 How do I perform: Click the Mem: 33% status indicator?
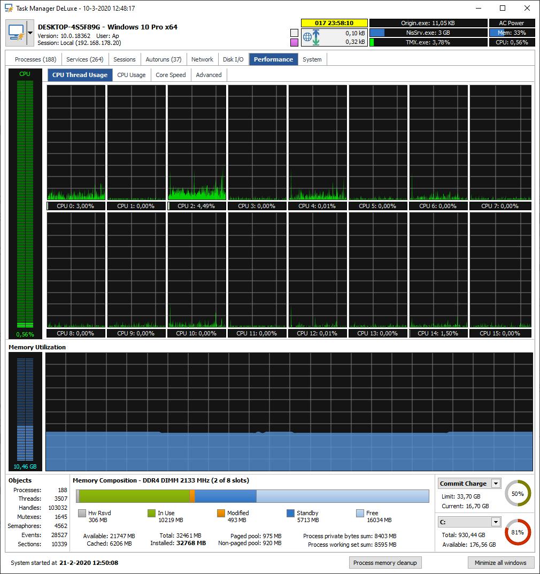click(511, 33)
